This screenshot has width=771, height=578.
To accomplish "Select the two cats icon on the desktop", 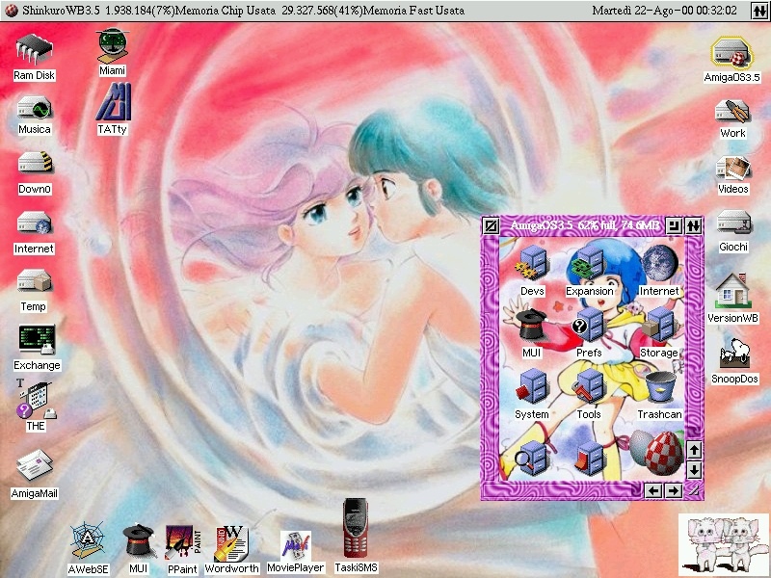I will pyautogui.click(x=723, y=544).
